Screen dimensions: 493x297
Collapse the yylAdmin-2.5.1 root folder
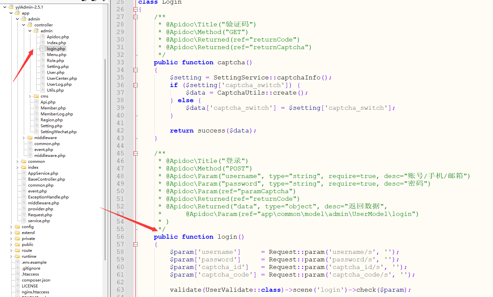[x=5, y=7]
